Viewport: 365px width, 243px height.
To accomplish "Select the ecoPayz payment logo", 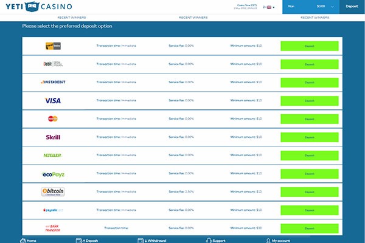I will pos(54,174).
